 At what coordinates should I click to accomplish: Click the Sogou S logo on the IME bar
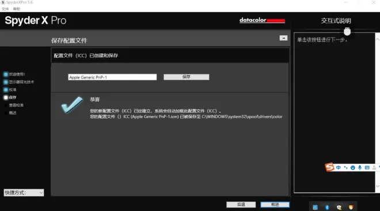point(329,167)
